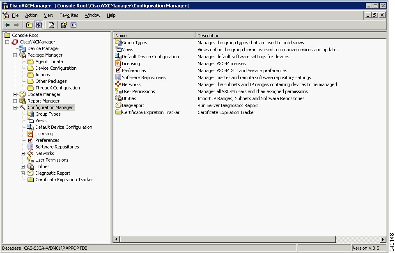395x253 pixels.
Task: Expand the Networks tree node
Action: [x=23, y=153]
